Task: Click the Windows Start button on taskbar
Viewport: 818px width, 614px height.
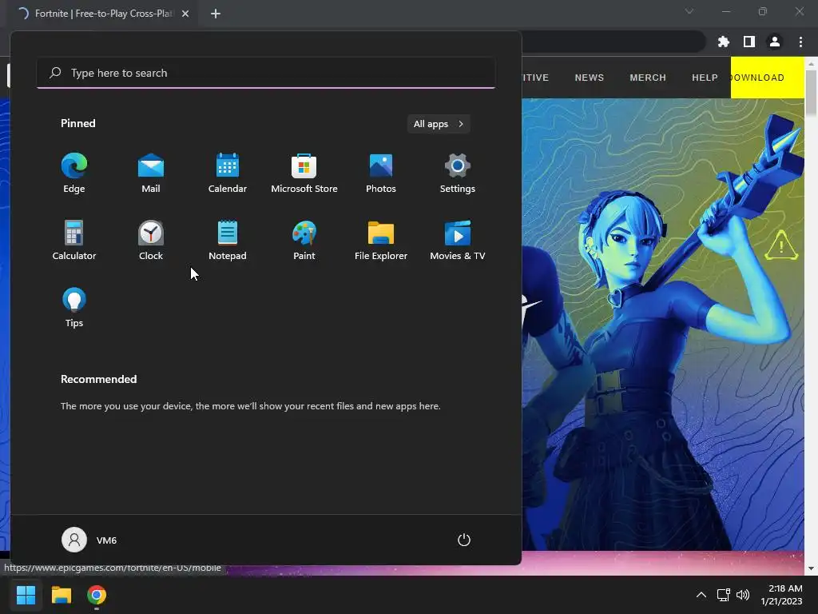Action: pos(26,595)
